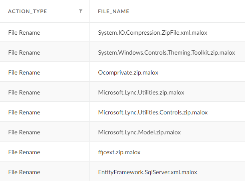Select File Rename for Theming.Toolkit.zip.malox row
245x181 pixels.
click(24, 53)
